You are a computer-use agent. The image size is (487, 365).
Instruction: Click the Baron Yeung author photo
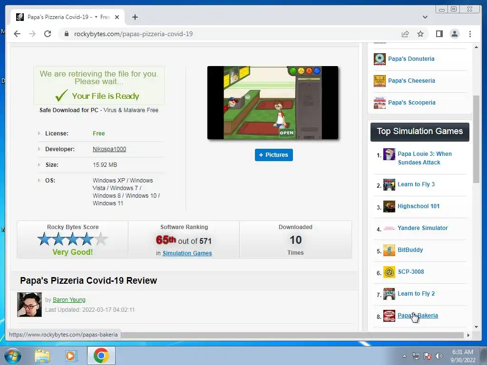[x=29, y=305]
